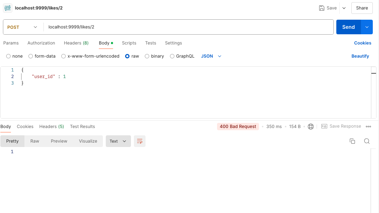Open the Test Results tab
The height and width of the screenshot is (213, 379).
(x=82, y=127)
